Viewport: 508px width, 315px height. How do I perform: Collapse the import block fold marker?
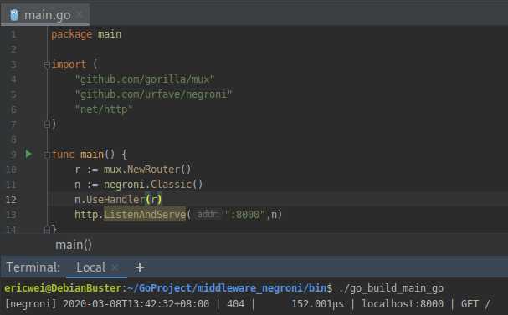47,64
